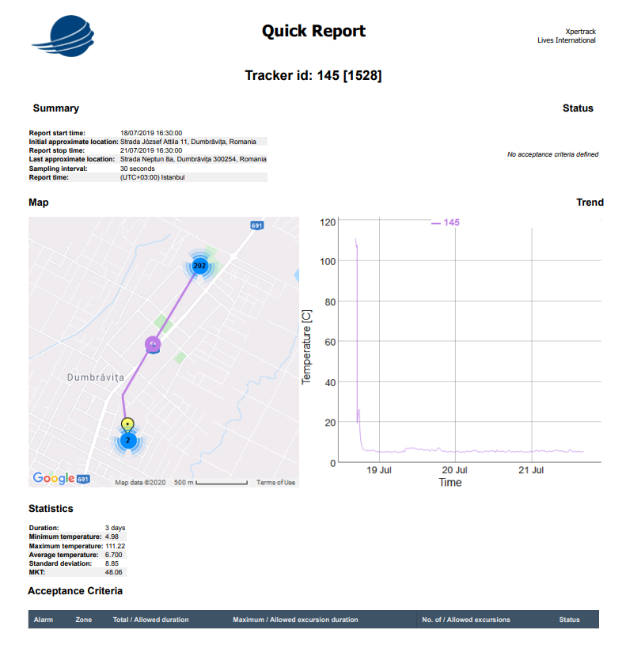Select the Total / Allowed duration column header

click(x=150, y=620)
